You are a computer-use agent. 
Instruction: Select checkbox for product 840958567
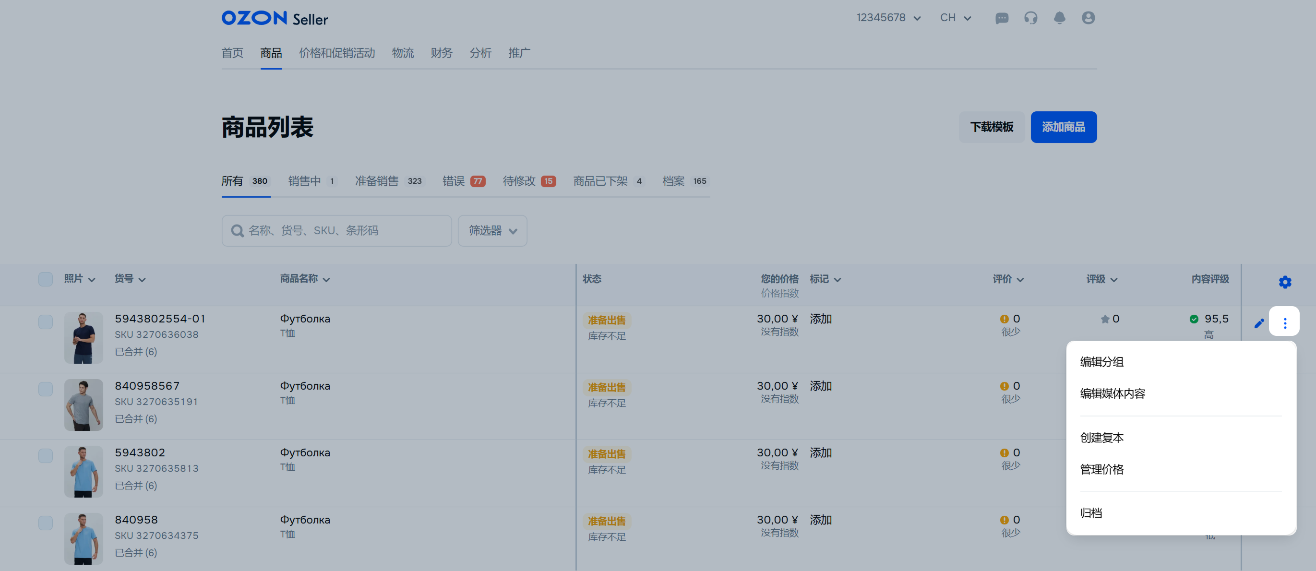coord(46,389)
